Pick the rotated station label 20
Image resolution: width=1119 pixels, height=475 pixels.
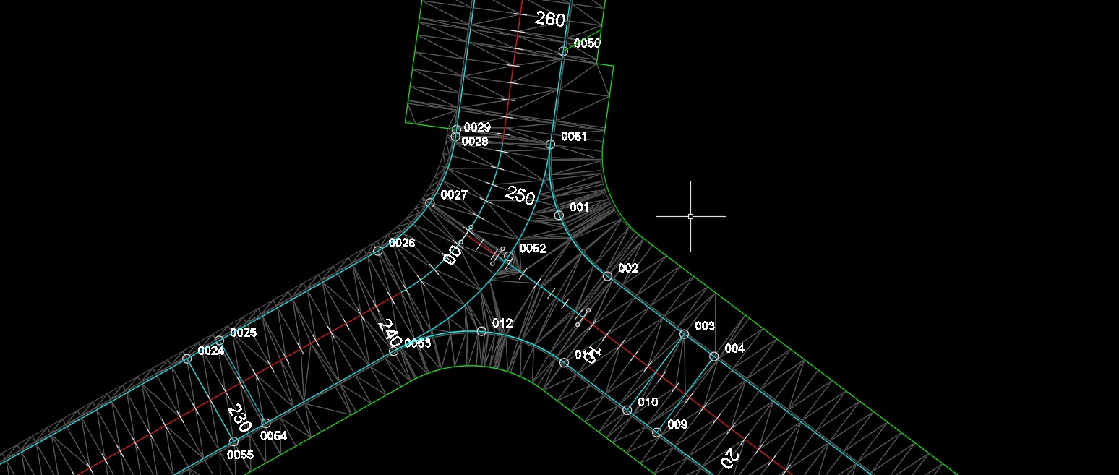click(729, 457)
